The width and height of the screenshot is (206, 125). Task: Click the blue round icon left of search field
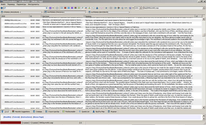(x=2, y=8)
